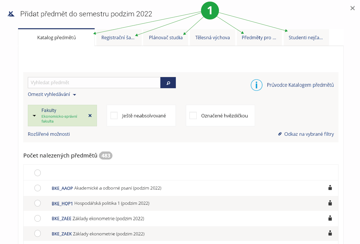Select the BKE_AAOP course radio button
The width and height of the screenshot is (360, 244).
coord(38,188)
